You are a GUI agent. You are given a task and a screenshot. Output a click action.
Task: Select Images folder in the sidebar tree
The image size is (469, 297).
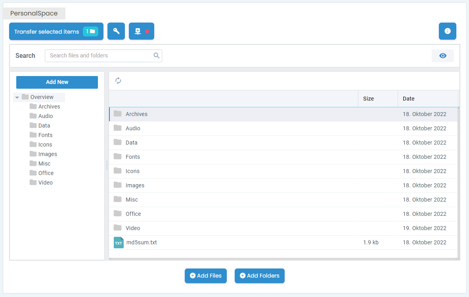point(48,154)
